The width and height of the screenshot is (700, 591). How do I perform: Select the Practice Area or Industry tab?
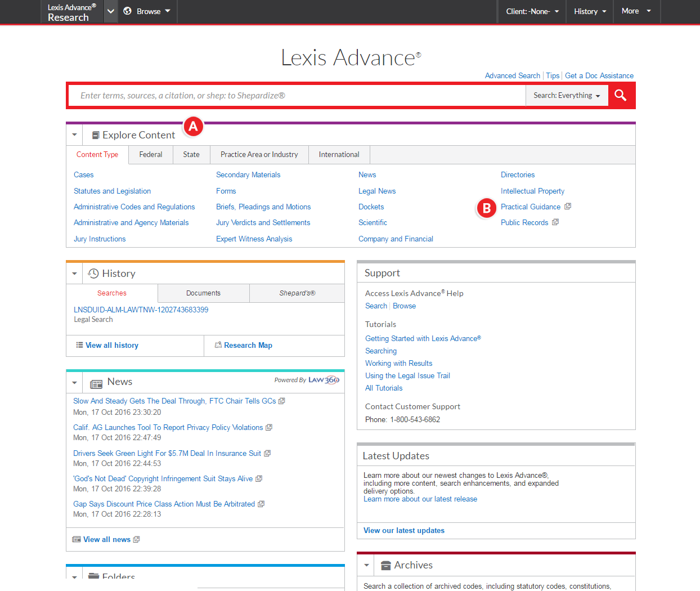(x=259, y=155)
